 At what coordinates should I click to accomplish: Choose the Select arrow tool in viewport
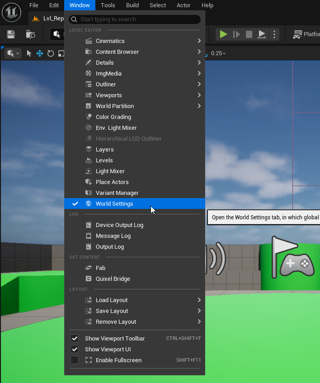coord(29,53)
